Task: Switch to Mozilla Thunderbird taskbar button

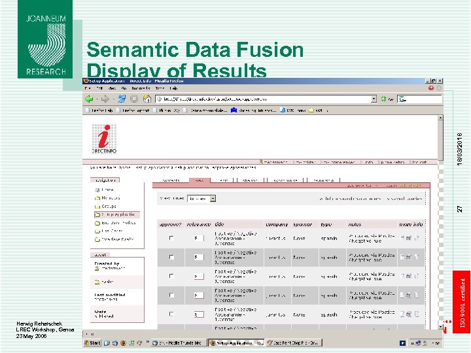Action: coord(179,343)
